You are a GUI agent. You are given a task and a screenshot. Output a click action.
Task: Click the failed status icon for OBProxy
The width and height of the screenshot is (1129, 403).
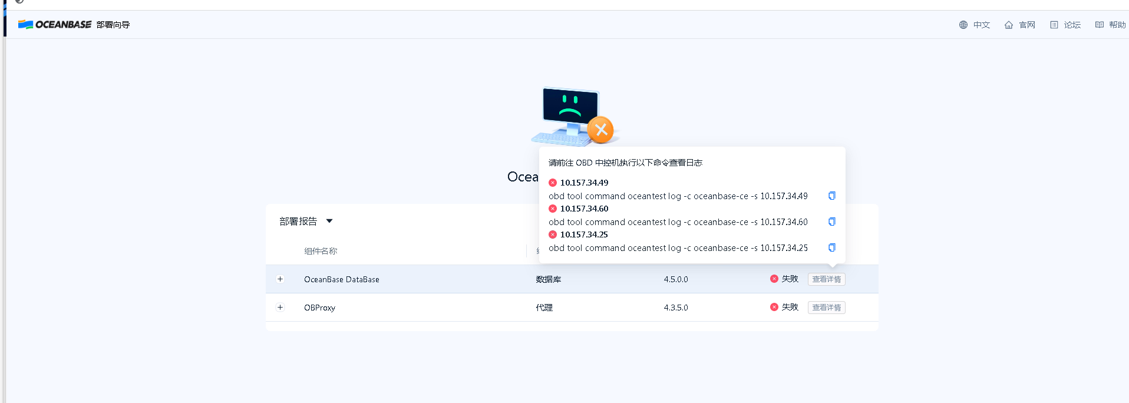pyautogui.click(x=774, y=307)
